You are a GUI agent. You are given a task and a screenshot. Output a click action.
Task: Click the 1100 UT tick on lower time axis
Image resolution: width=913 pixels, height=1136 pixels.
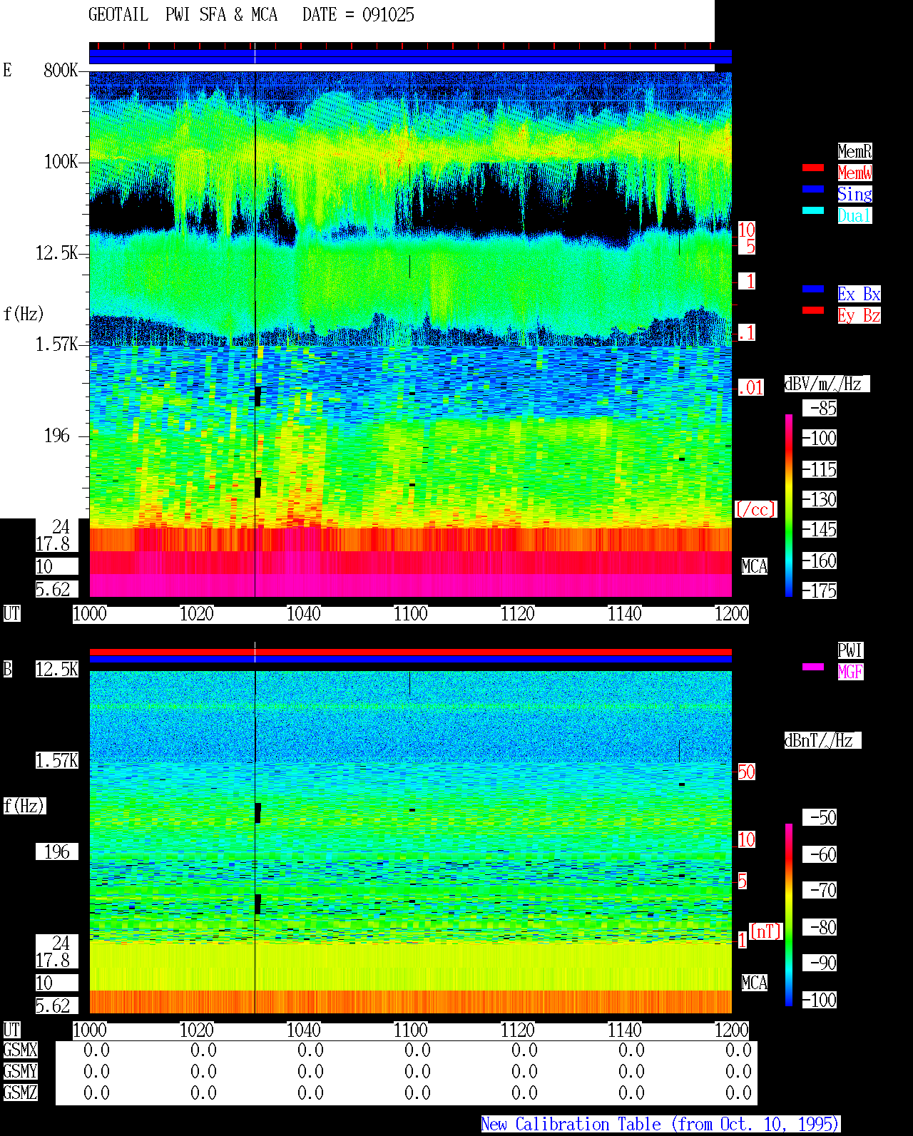pos(411,1030)
